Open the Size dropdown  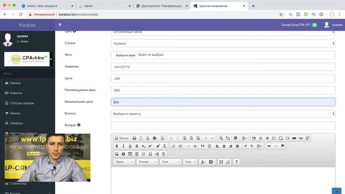point(190,162)
